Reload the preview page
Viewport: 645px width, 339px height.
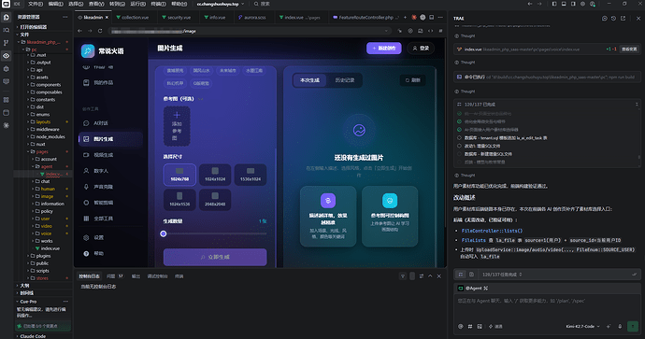click(100, 31)
